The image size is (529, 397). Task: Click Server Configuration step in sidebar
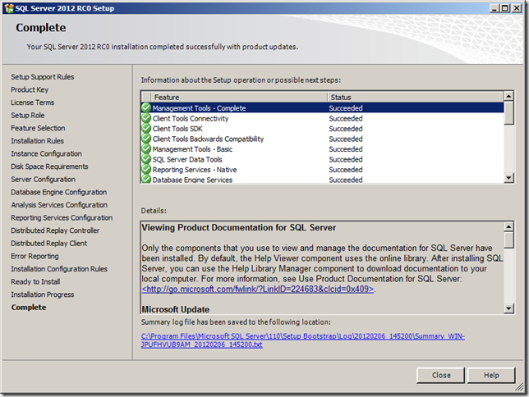coord(44,180)
